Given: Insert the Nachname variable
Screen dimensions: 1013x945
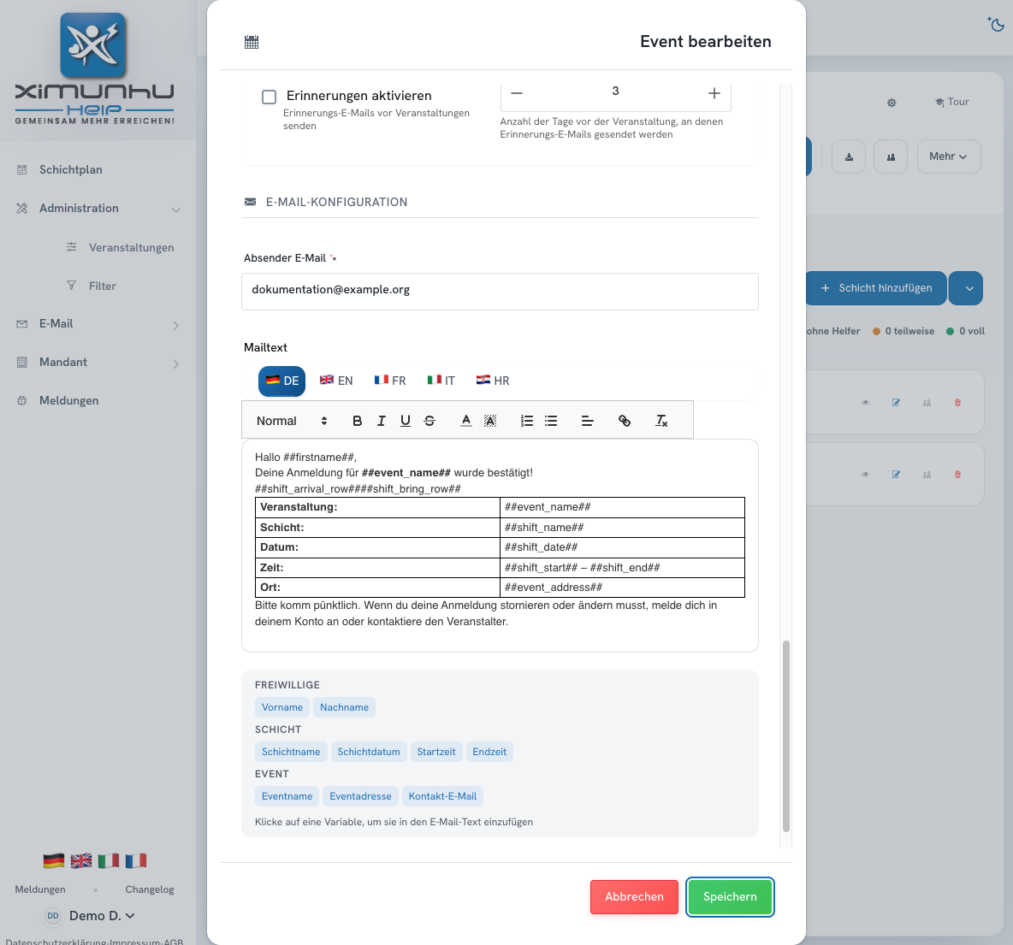Looking at the screenshot, I should click(344, 707).
